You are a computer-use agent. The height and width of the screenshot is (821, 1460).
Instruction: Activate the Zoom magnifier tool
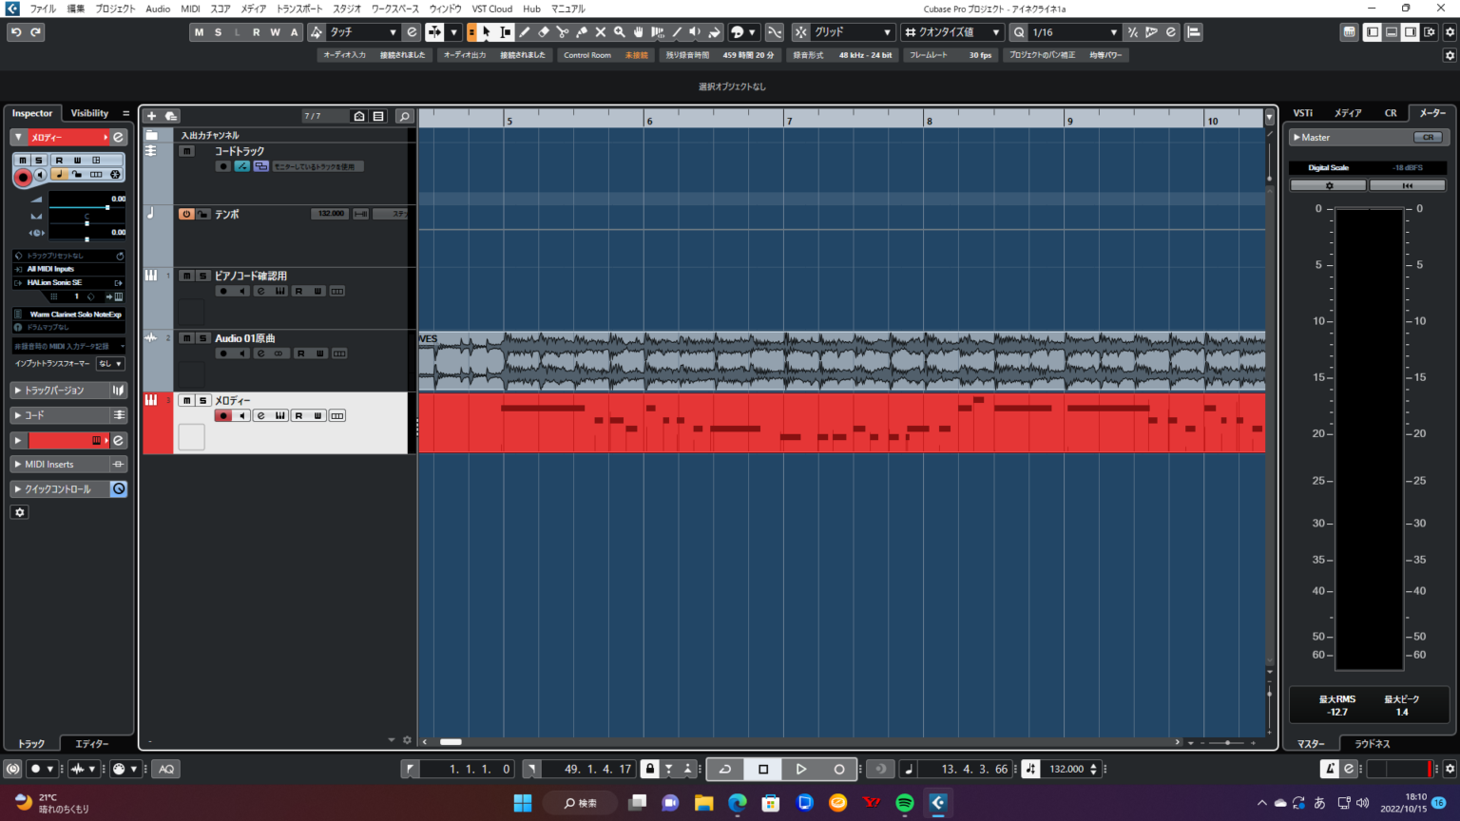pos(620,32)
